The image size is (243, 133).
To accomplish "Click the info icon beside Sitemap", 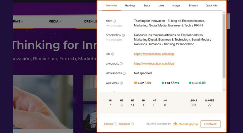I will pos(115,124).
